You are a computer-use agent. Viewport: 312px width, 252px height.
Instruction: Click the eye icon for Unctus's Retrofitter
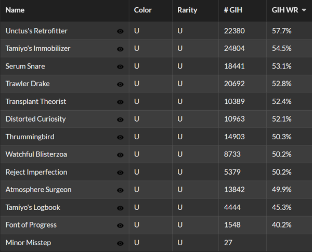[120, 31]
